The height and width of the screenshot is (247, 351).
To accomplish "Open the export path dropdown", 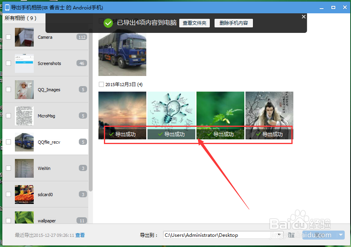I will point(279,235).
